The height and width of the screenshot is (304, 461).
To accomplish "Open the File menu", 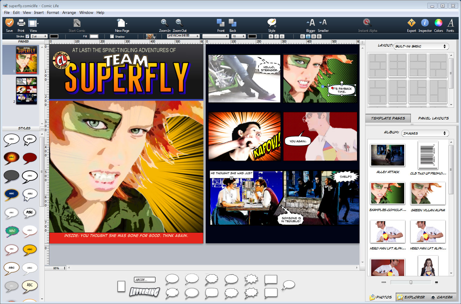I will (x=7, y=13).
